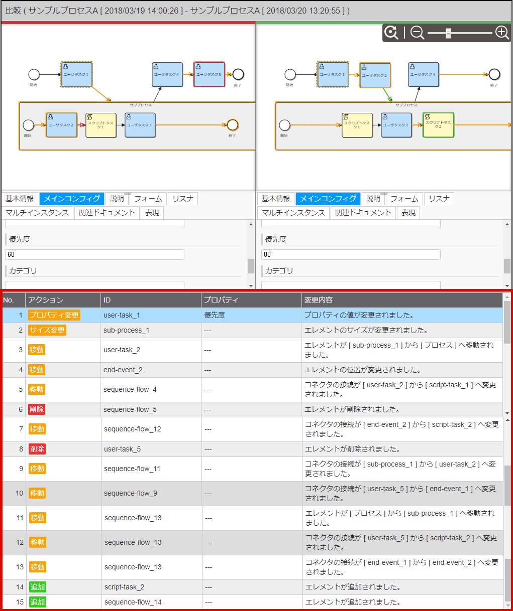Click the sequence-flow_4 ID cell
This screenshot has width=513, height=611.
pos(151,389)
